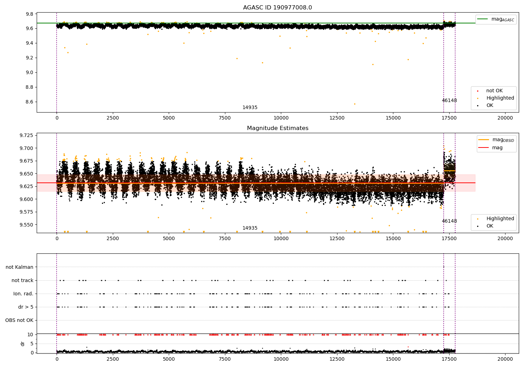Click the 9.0 y-axis tick label
524x367 pixels.
point(30,73)
